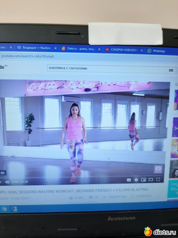Toggle theater mode in player
This screenshot has height=238, width=178.
[151, 180]
